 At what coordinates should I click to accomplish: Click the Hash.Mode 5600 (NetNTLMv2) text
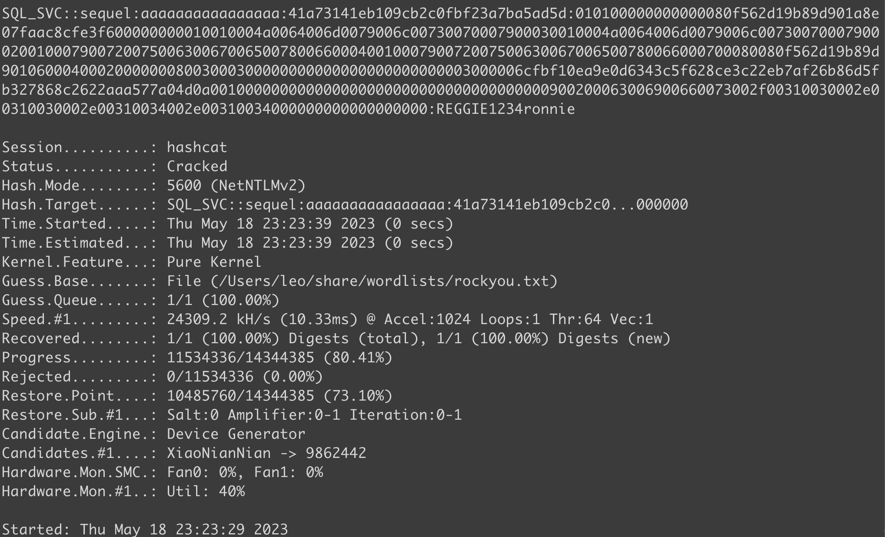[x=236, y=185]
